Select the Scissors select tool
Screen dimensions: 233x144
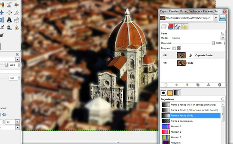click(9, 5)
